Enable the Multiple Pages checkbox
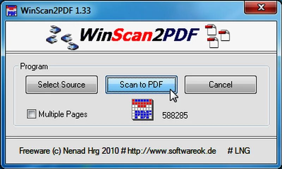Image resolution: width=282 pixels, height=169 pixels. coord(31,114)
